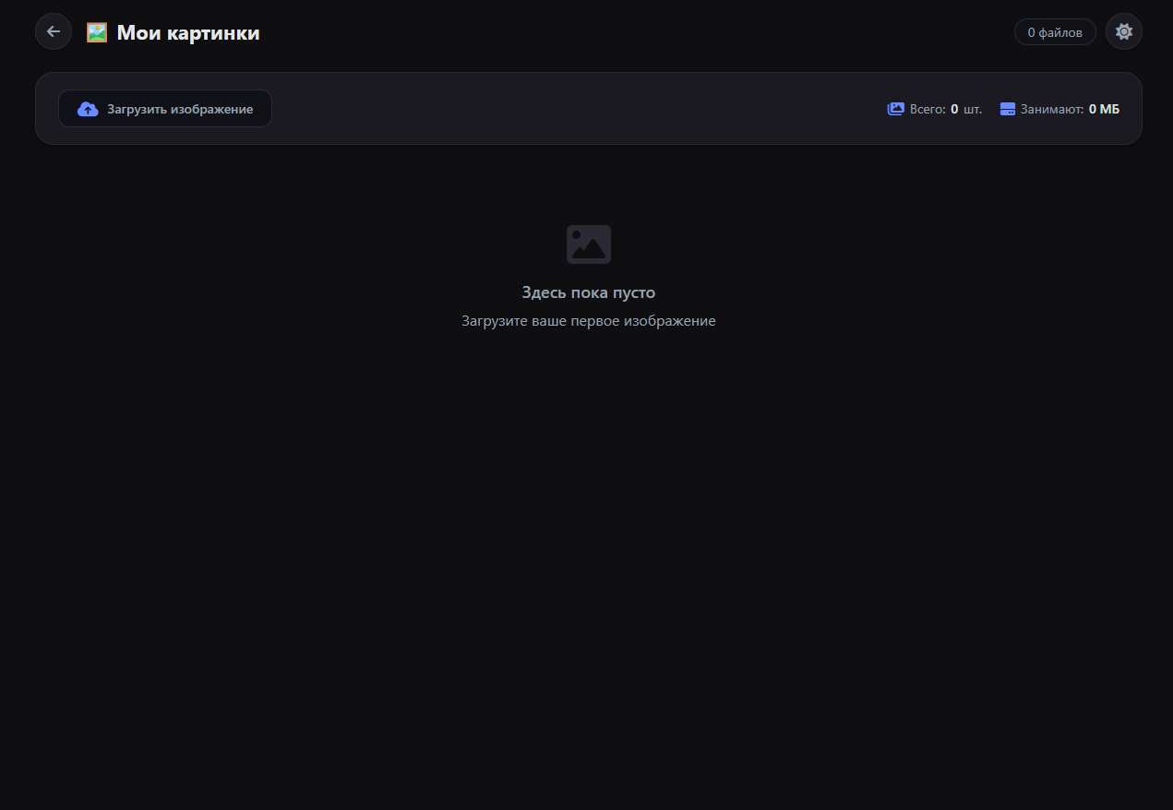Toggle the light/dark theme sun icon
This screenshot has height=810, width=1173.
[1123, 31]
